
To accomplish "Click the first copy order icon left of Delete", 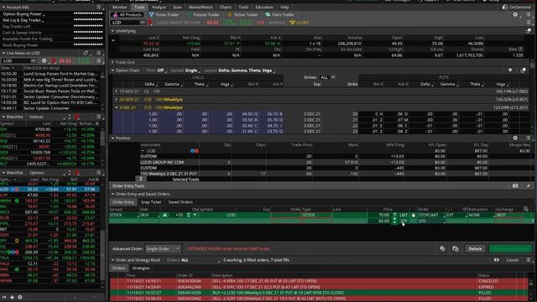I will tap(442, 249).
